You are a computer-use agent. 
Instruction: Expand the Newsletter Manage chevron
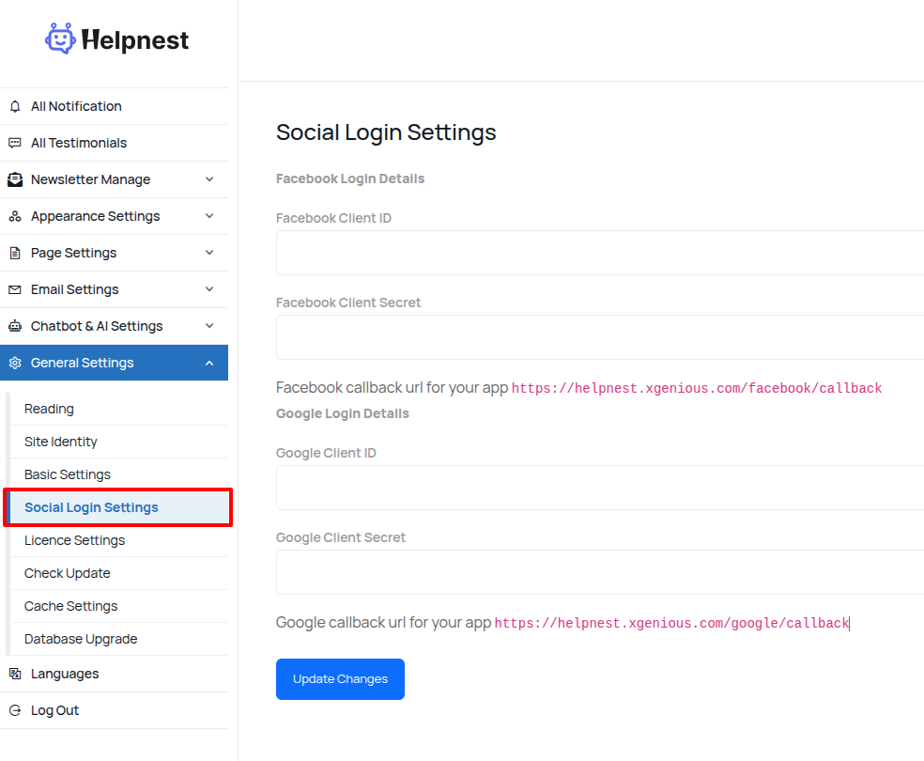coord(209,179)
